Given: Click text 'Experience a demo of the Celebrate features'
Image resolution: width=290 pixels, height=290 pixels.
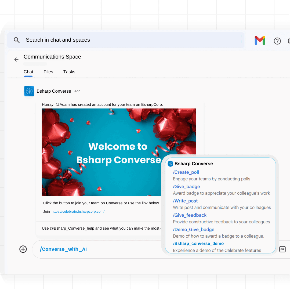Looking at the screenshot, I should tap(217, 250).
